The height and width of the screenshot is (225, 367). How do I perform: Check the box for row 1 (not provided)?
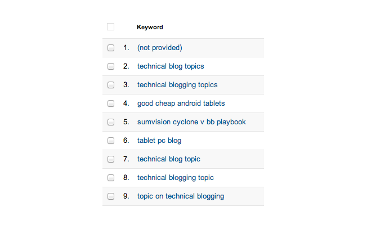point(111,48)
